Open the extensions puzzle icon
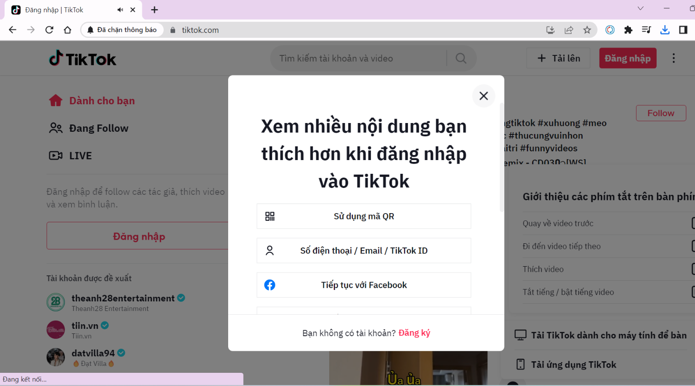The image size is (695, 386). coord(628,30)
